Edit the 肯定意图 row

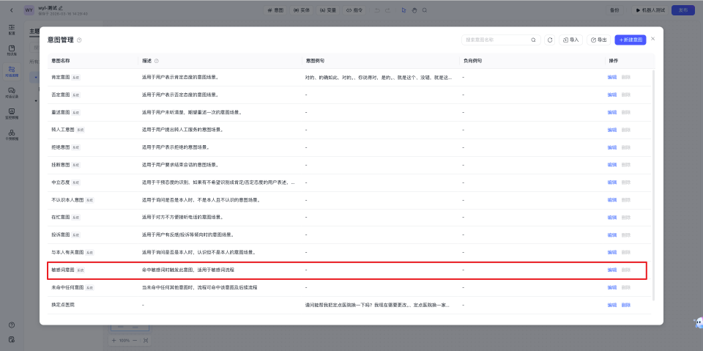(x=611, y=77)
